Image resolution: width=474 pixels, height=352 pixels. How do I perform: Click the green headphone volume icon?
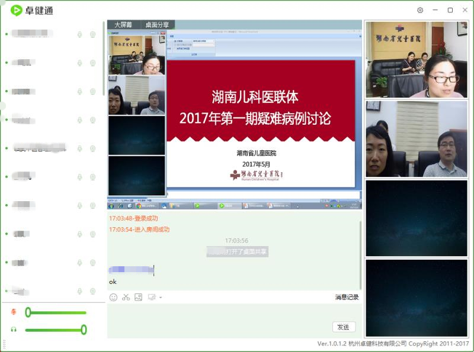(14, 330)
